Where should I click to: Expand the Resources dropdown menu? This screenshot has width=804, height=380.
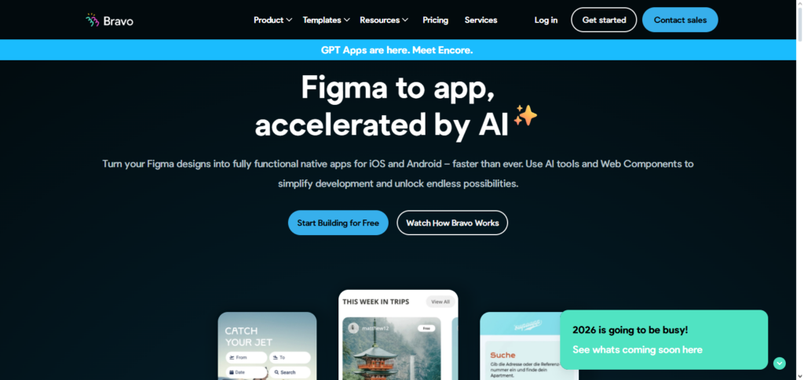point(384,20)
